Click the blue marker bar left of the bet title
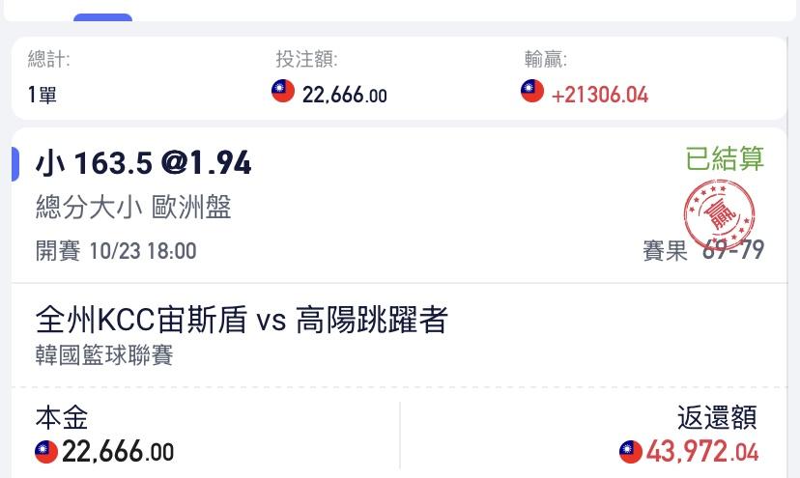The height and width of the screenshot is (478, 800). tap(15, 164)
